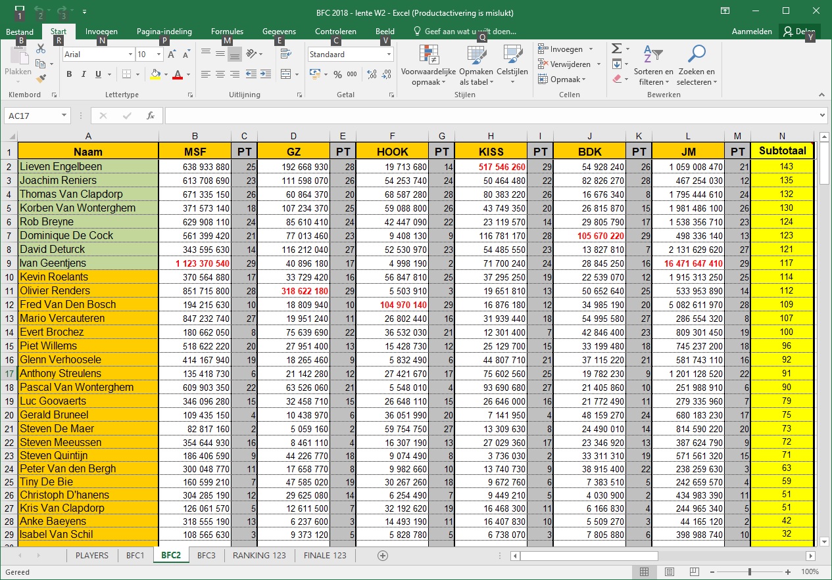Viewport: 832px width, 580px height.
Task: Click the Voorwaardelijke opmaak button
Action: coord(428,66)
